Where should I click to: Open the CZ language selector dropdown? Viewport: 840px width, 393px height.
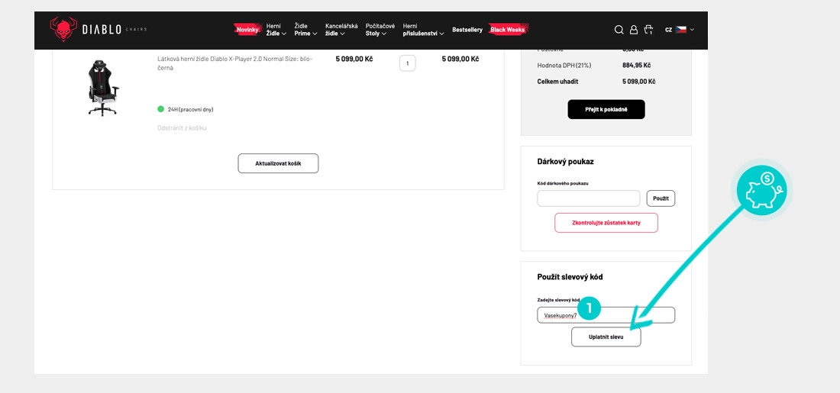pyautogui.click(x=679, y=30)
